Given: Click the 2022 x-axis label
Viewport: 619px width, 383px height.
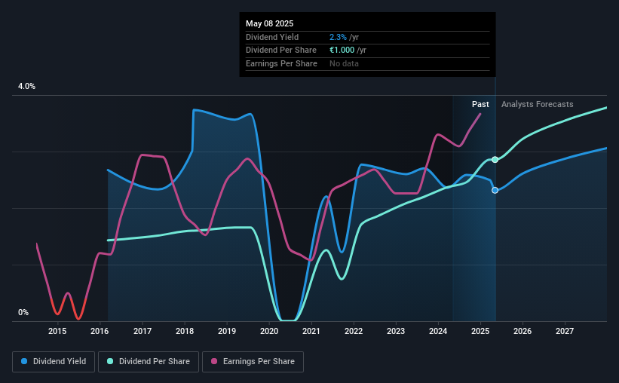Looking at the screenshot, I should [354, 331].
